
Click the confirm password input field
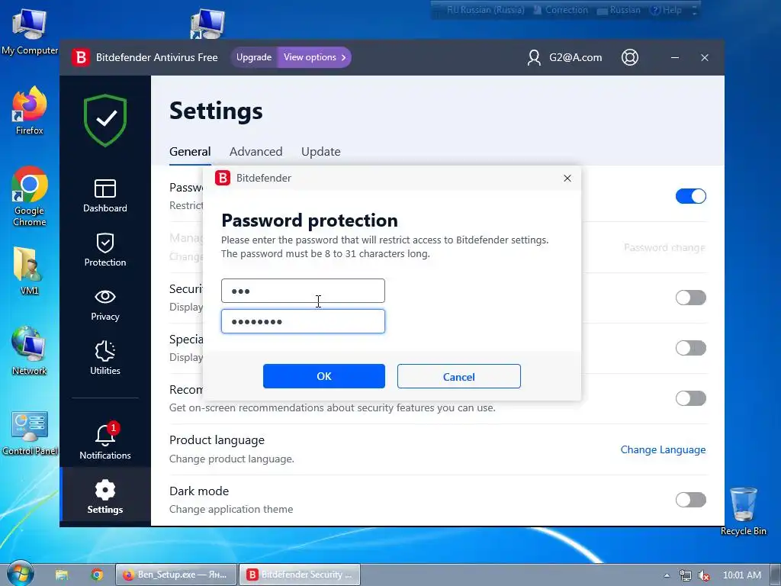tap(303, 321)
